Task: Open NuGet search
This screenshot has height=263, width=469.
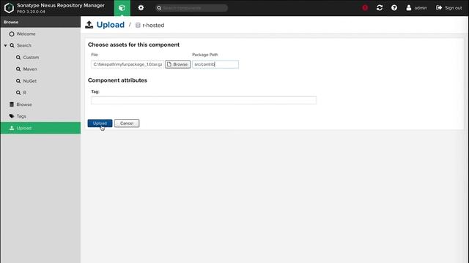Action: click(x=29, y=81)
